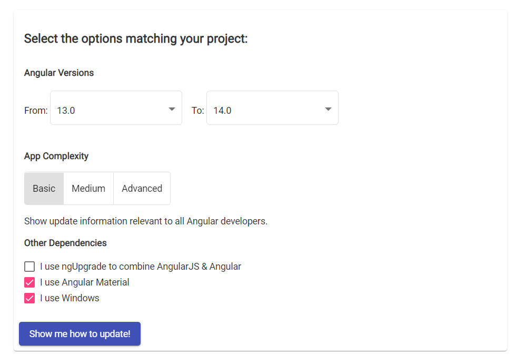The height and width of the screenshot is (364, 515).
Task: Click the 13.0 value in From selector
Action: (66, 111)
